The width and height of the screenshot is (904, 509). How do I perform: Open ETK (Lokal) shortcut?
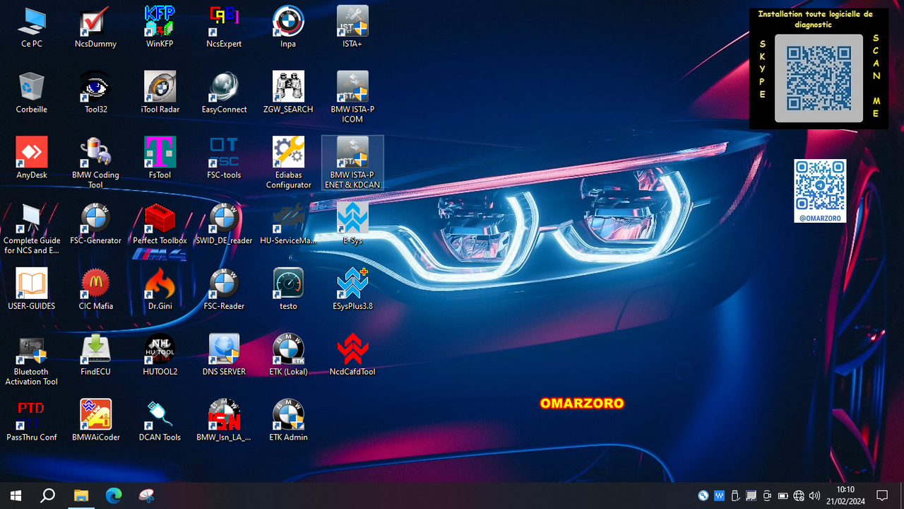[x=288, y=356]
